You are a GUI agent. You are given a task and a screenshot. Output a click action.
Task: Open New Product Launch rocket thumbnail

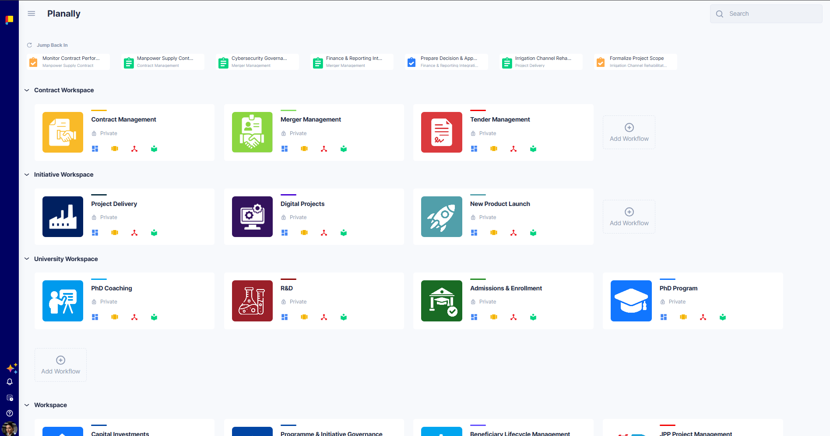coord(442,216)
